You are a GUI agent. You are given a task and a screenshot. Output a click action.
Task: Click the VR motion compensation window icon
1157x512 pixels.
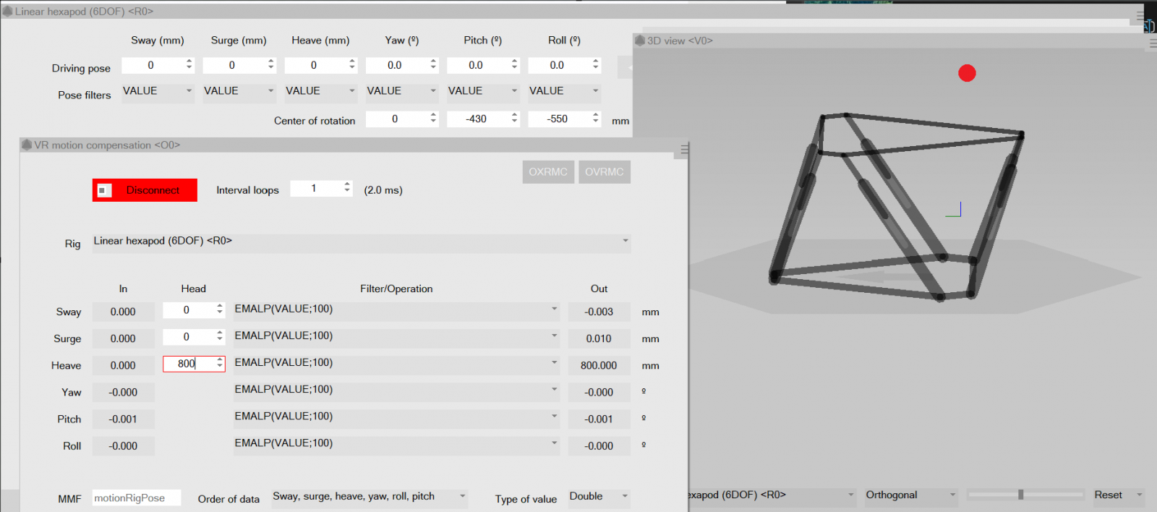[27, 145]
